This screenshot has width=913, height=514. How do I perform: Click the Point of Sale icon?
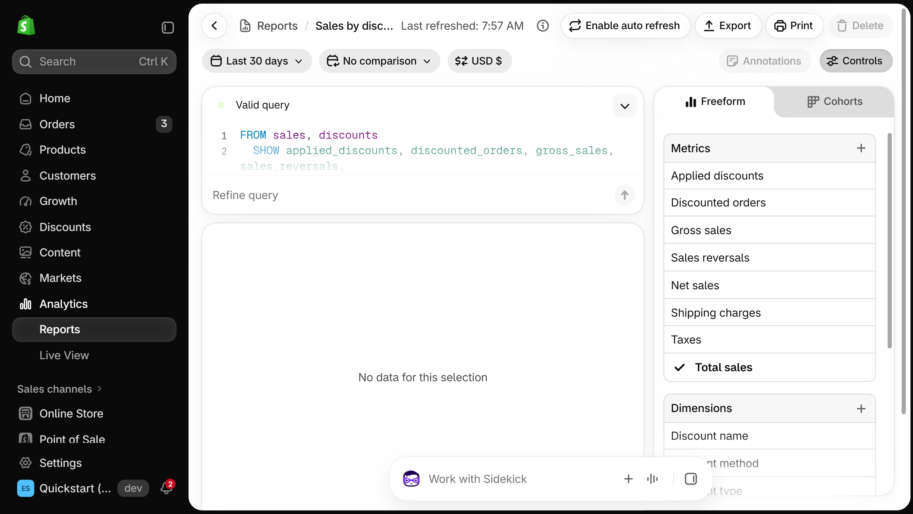(25, 438)
